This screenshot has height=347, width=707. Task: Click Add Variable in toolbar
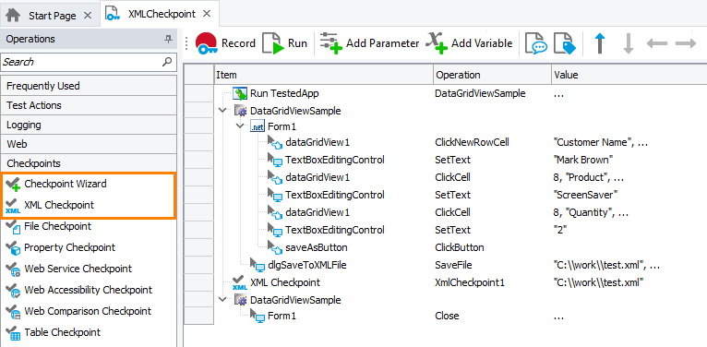pyautogui.click(x=470, y=43)
